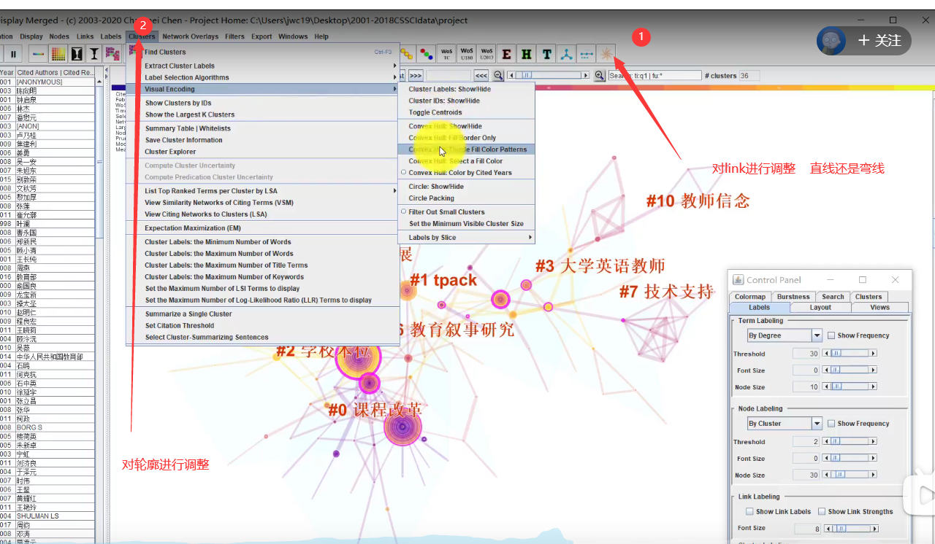Screen dimensions: 935x544
Task: Expand the Label Selection Algorithms submenu
Action: click(x=263, y=77)
